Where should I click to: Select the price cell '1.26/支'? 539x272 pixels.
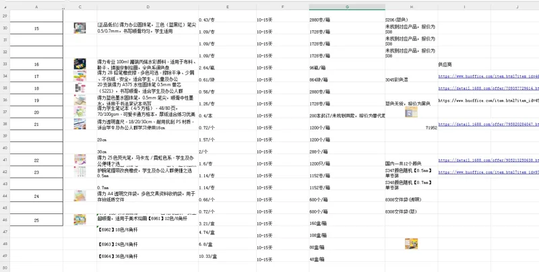(x=227, y=100)
